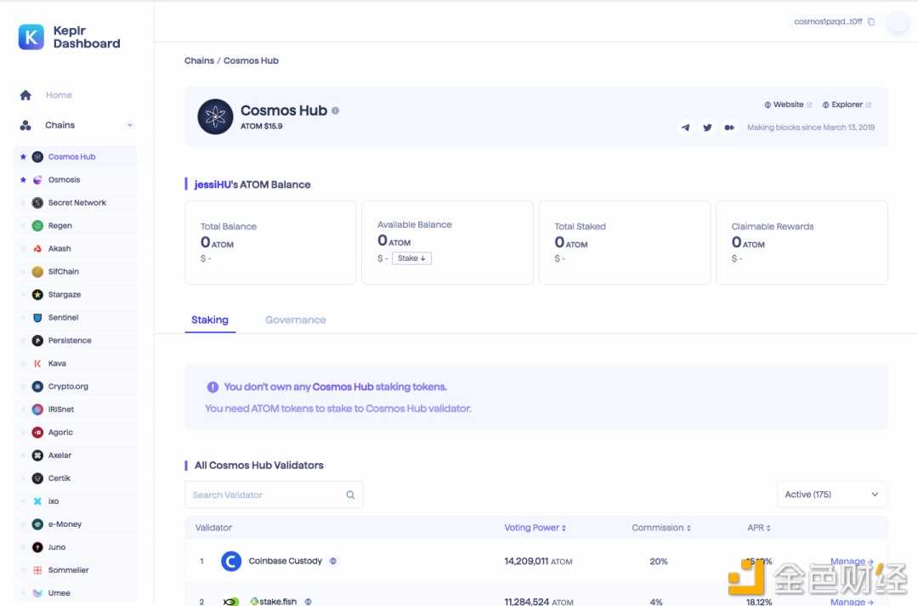
Task: Click the Telegram icon in Cosmos Hub header
Action: (685, 127)
